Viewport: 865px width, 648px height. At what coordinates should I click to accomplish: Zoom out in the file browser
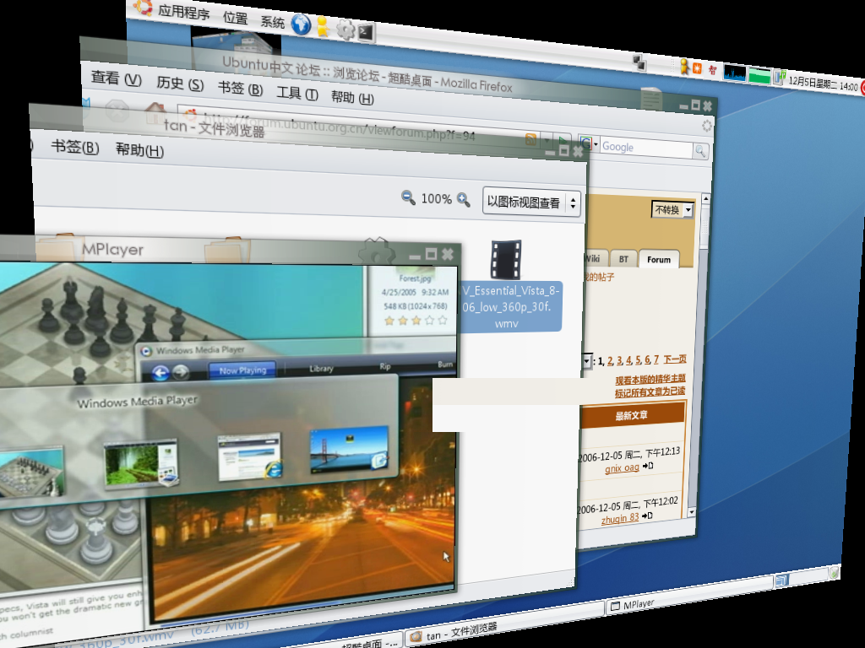(408, 197)
